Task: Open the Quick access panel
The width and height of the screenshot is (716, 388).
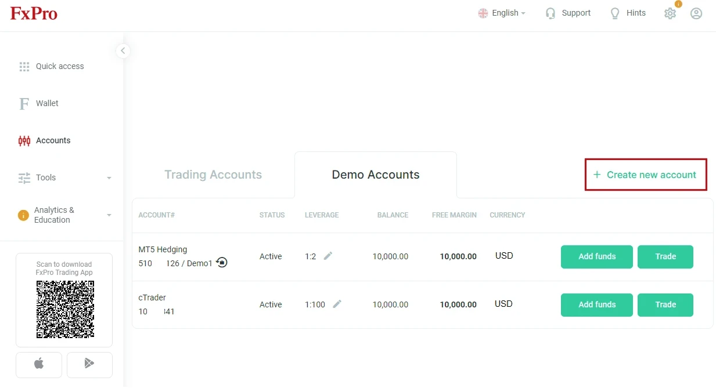Action: 51,66
